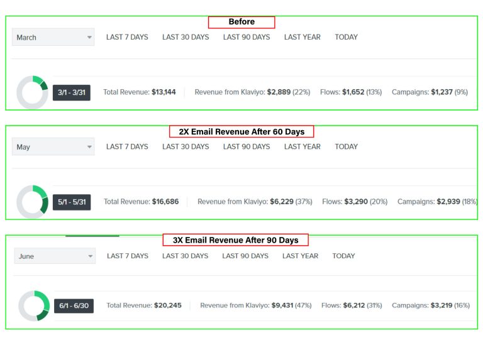Select the 6/1 - 6/30 date range badge

pos(74,306)
